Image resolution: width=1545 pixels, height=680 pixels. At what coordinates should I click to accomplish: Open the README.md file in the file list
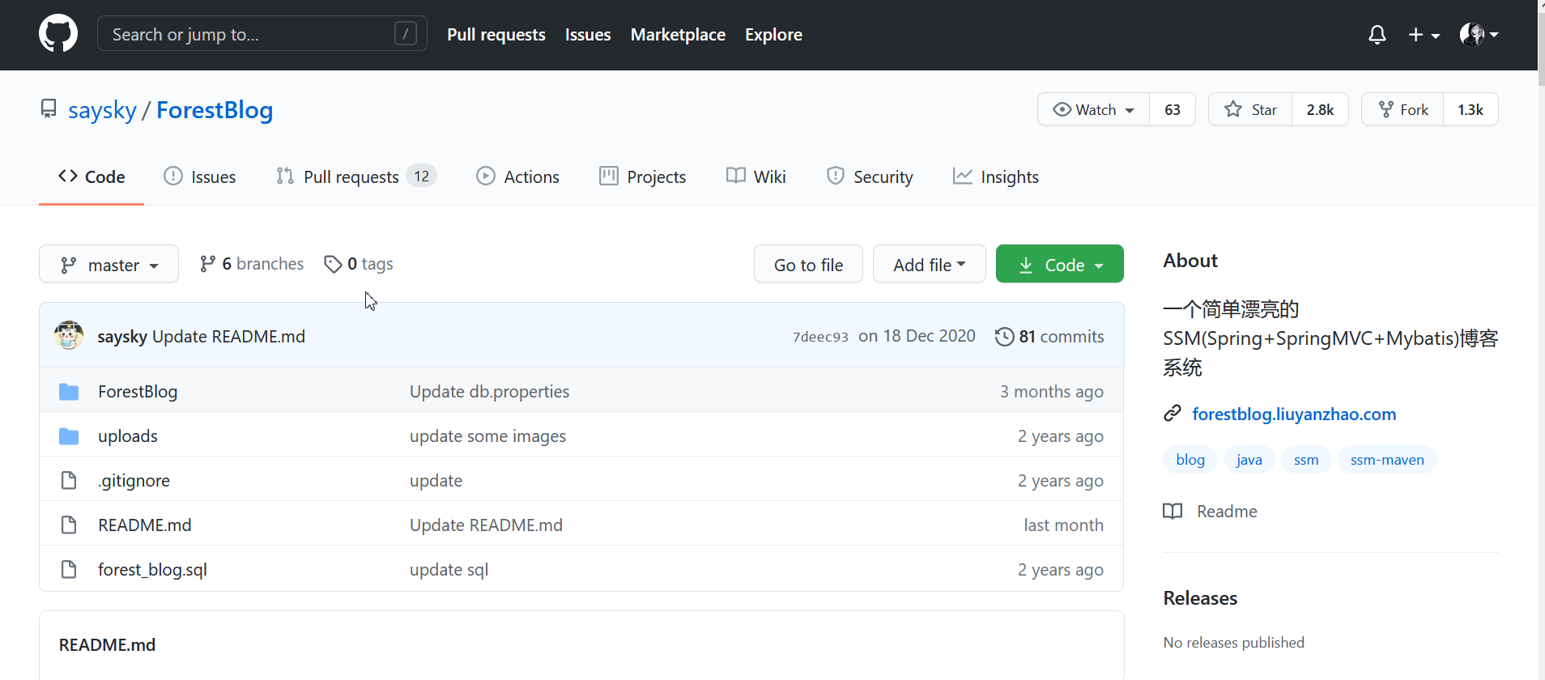click(145, 525)
